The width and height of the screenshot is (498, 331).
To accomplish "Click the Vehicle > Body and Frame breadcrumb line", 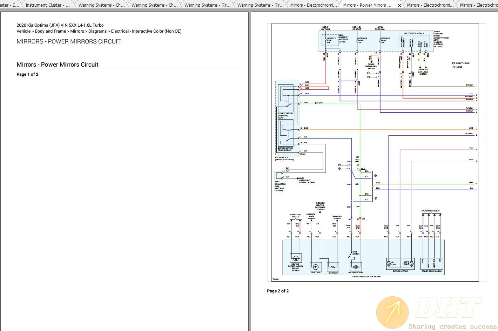I will pos(99,31).
